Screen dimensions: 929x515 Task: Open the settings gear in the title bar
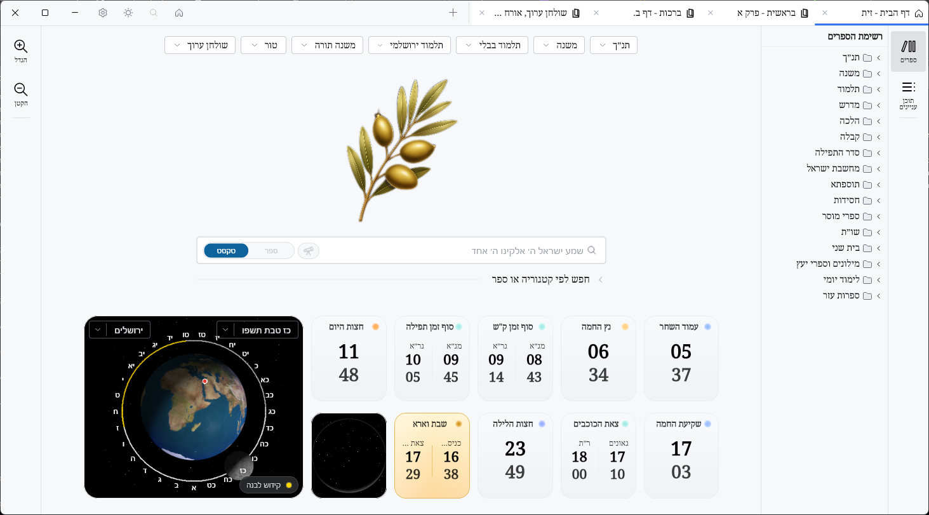click(103, 13)
